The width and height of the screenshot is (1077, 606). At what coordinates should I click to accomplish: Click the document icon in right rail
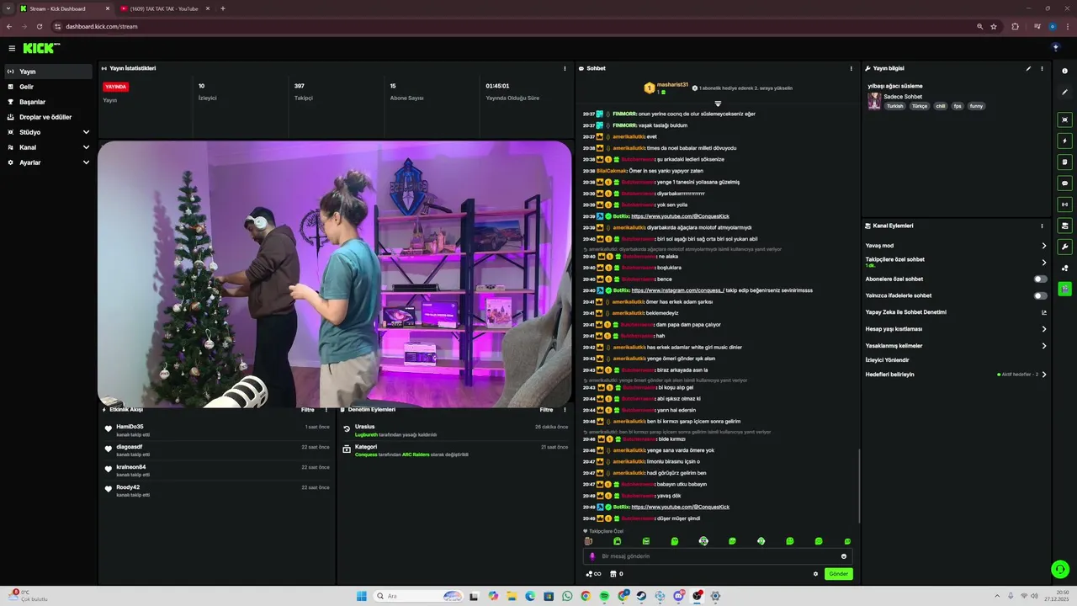tap(1064, 162)
